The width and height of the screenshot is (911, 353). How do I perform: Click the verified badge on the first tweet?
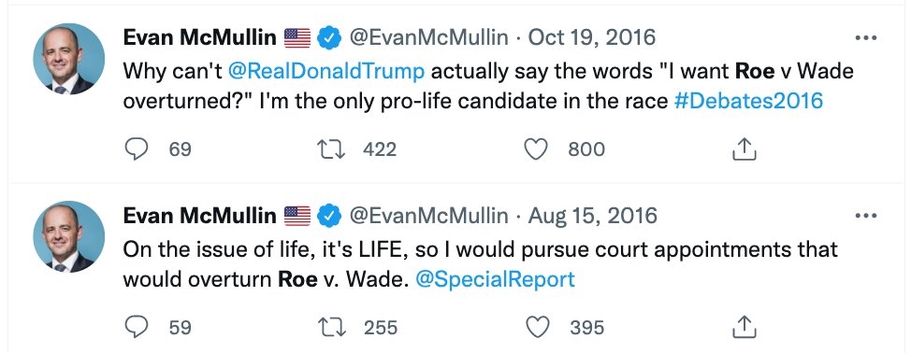pyautogui.click(x=329, y=38)
